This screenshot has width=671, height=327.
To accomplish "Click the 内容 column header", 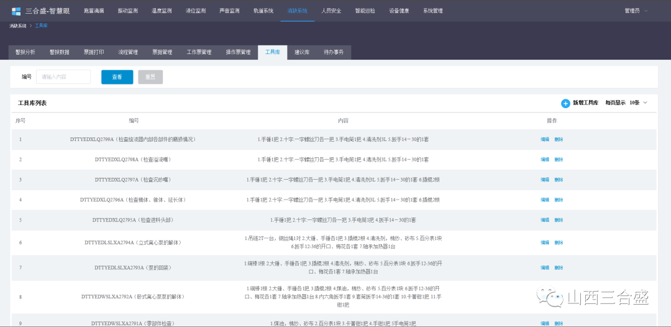I will pyautogui.click(x=343, y=121).
